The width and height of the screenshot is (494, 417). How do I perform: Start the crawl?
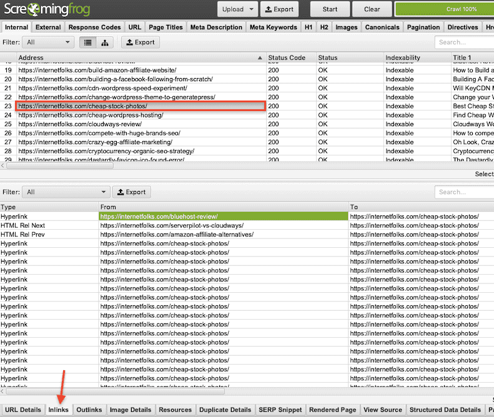coord(330,9)
